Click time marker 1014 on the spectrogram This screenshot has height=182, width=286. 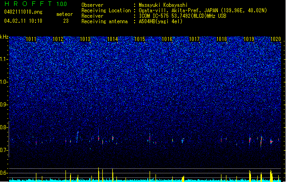coord(113,39)
